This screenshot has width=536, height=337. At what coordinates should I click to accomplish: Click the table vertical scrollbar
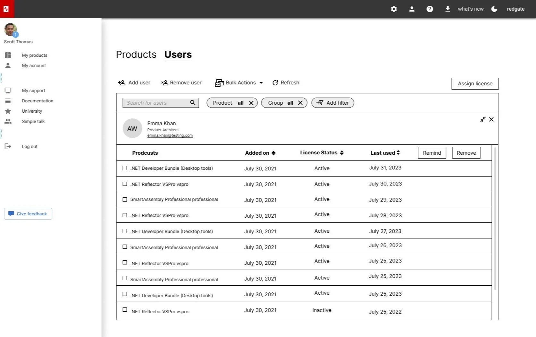point(495,218)
